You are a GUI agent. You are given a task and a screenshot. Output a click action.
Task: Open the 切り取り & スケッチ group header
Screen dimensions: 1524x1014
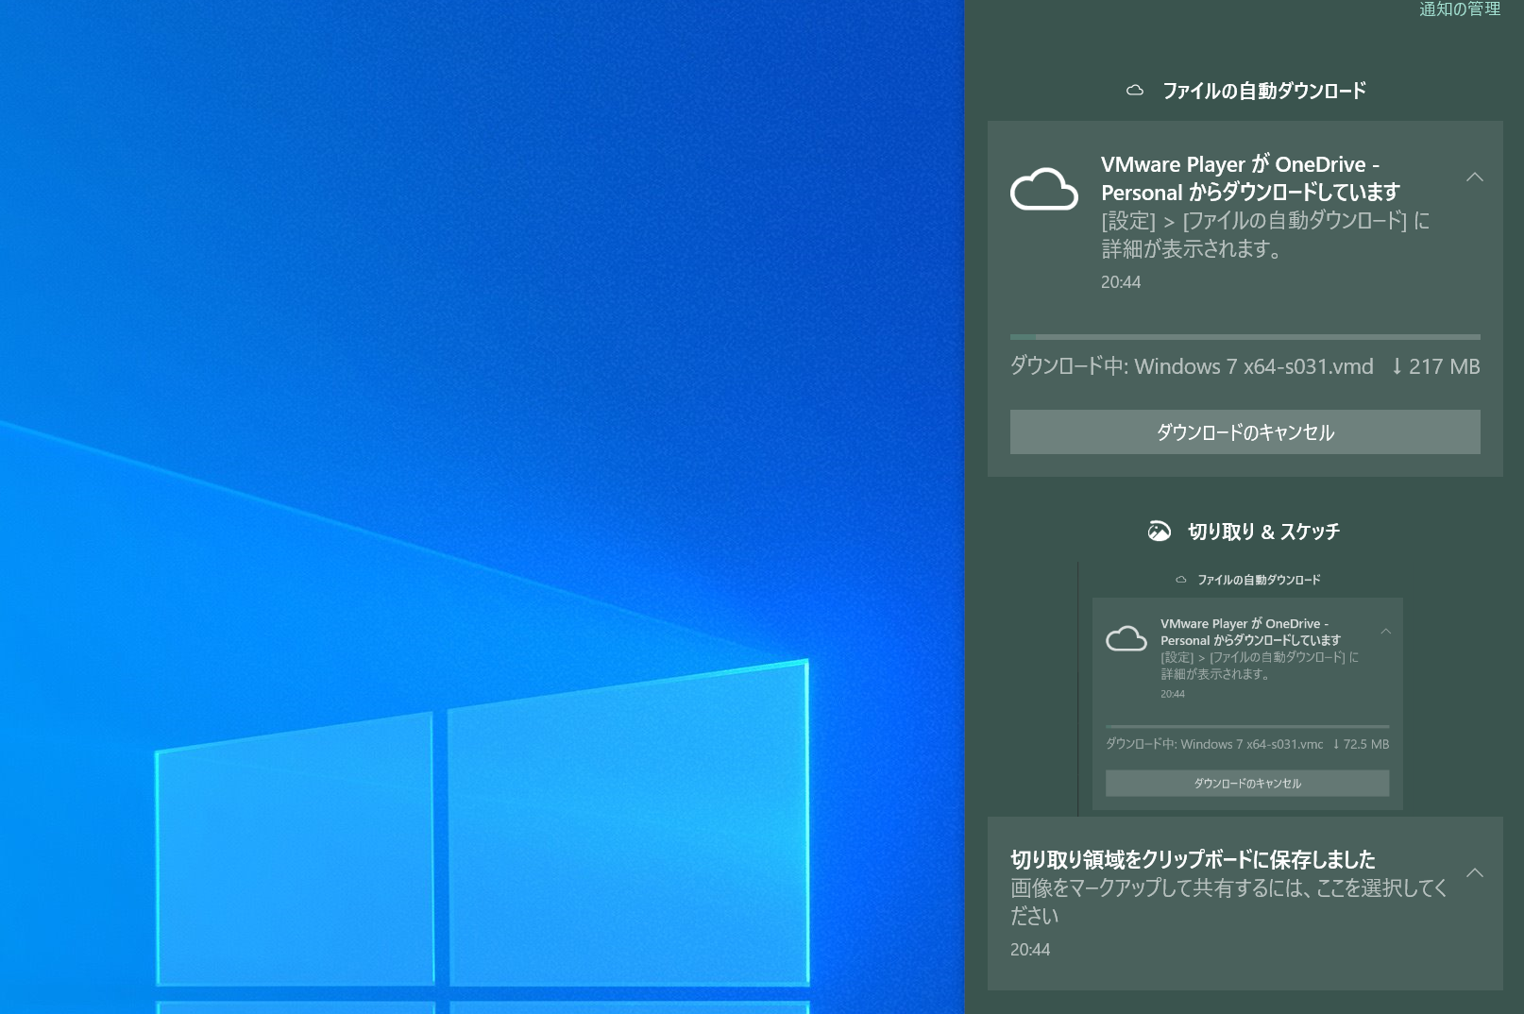pyautogui.click(x=1263, y=532)
